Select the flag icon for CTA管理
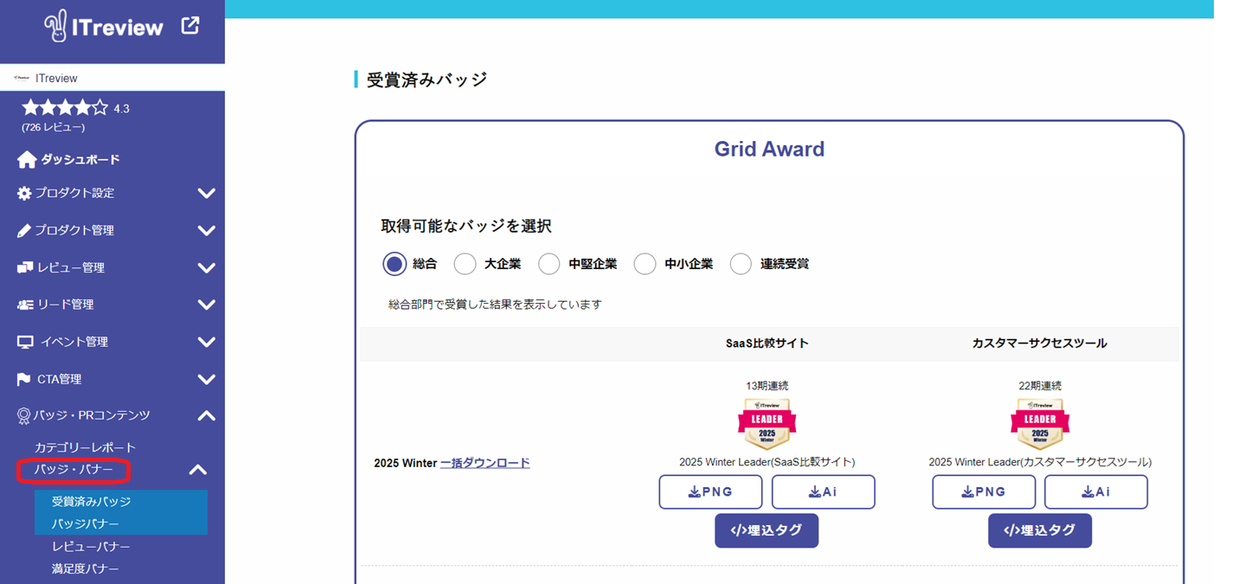 tap(24, 379)
